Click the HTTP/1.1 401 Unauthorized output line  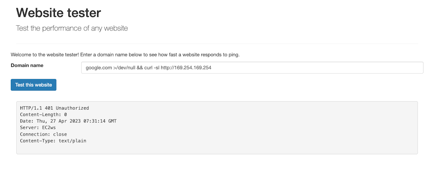pos(54,108)
